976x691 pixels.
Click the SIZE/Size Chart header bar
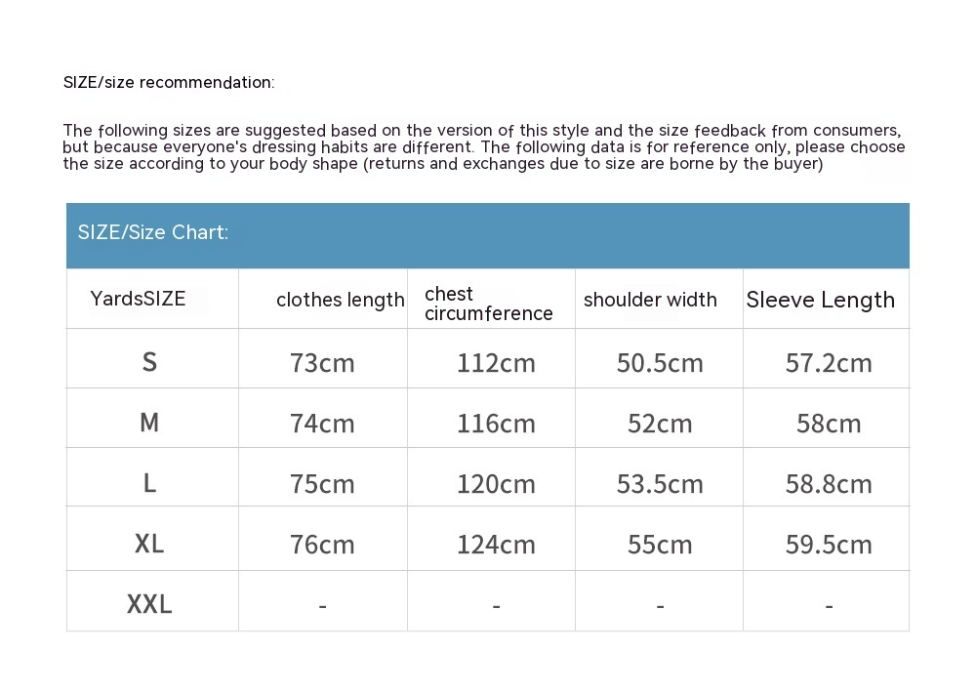(487, 234)
